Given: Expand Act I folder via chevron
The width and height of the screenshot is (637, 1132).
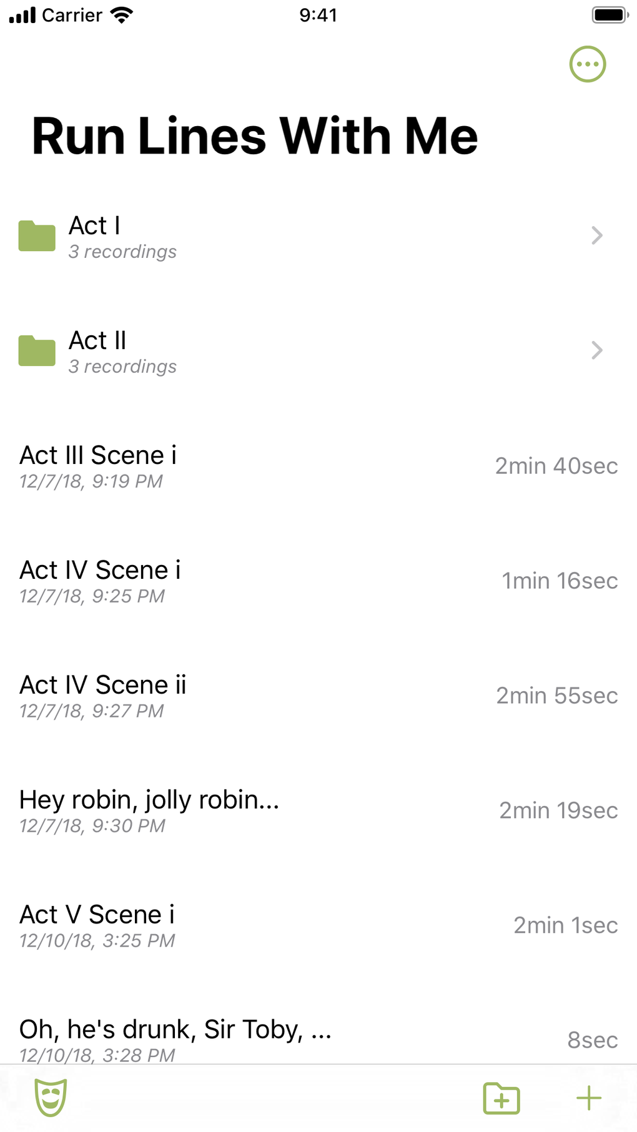Looking at the screenshot, I should pos(596,235).
